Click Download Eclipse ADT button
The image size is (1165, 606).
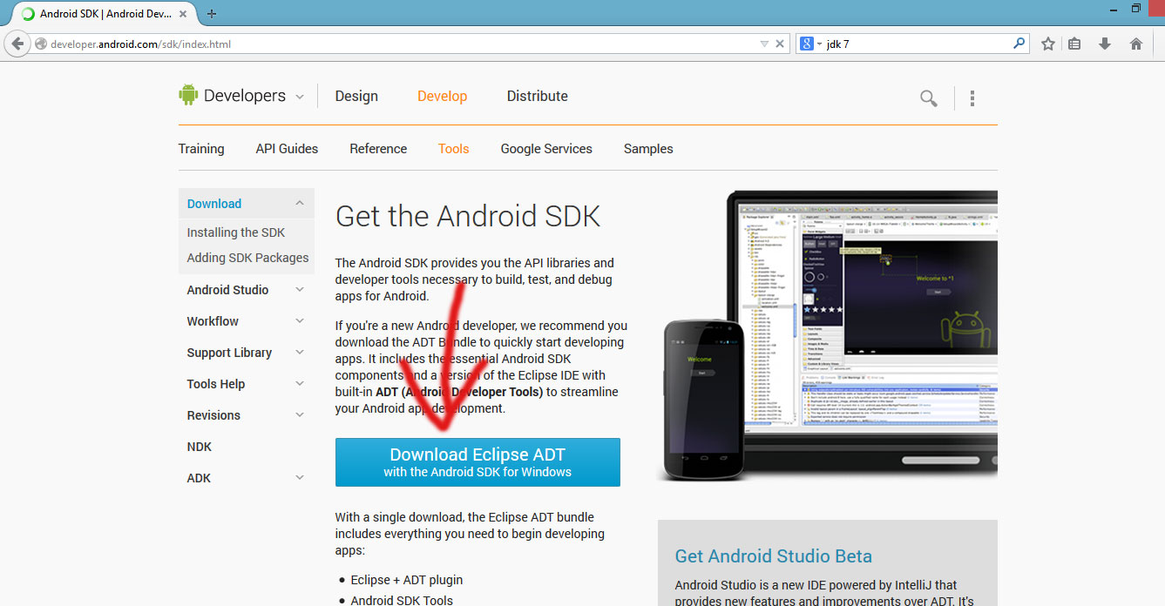478,462
